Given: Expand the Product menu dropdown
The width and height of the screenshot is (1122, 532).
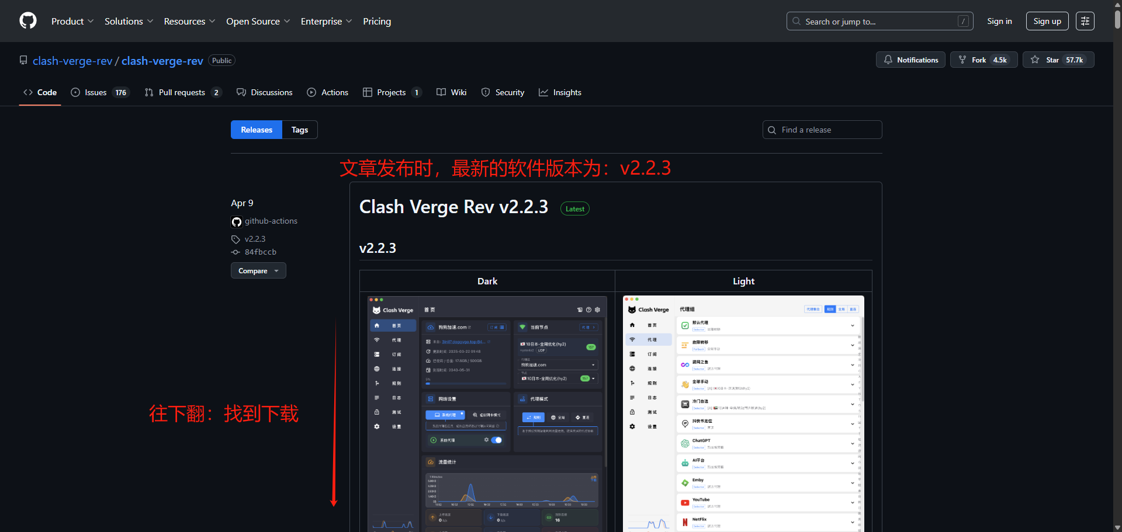Looking at the screenshot, I should [72, 21].
